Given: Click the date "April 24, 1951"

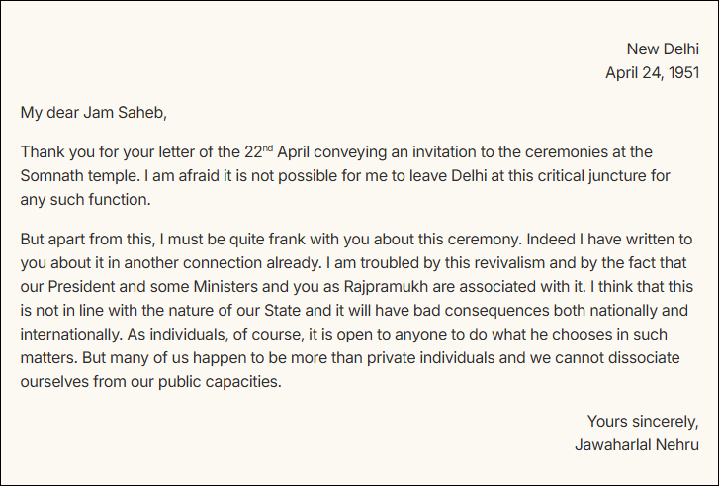Looking at the screenshot, I should point(652,73).
